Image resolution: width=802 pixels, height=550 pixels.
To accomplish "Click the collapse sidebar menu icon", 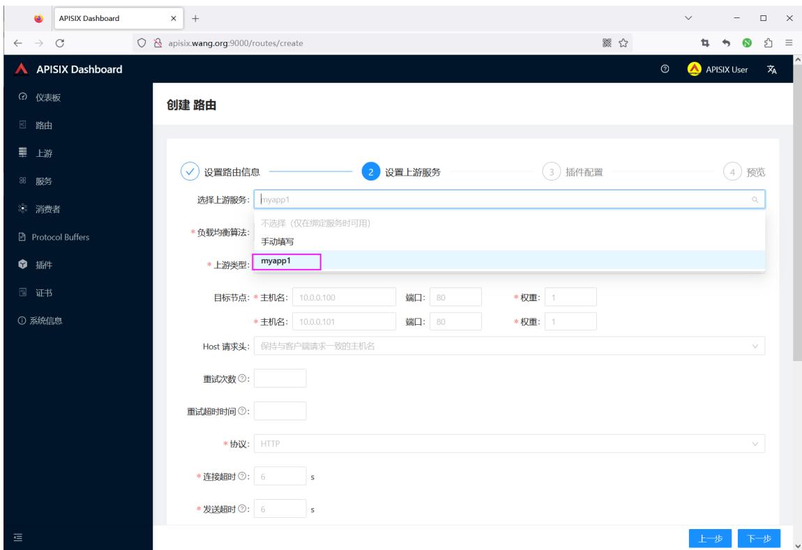I will coord(18,537).
